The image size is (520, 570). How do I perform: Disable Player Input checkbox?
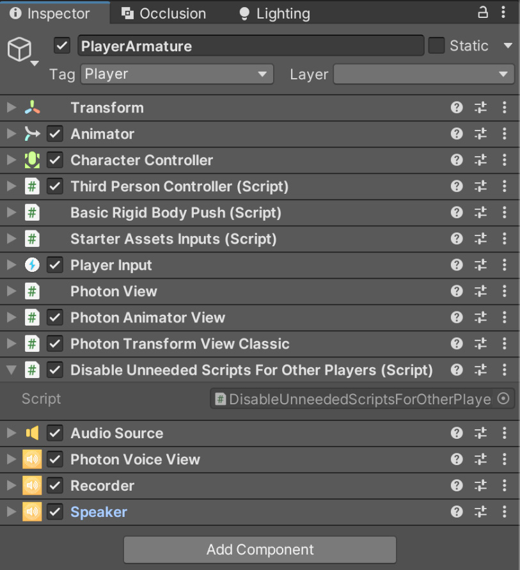55,265
